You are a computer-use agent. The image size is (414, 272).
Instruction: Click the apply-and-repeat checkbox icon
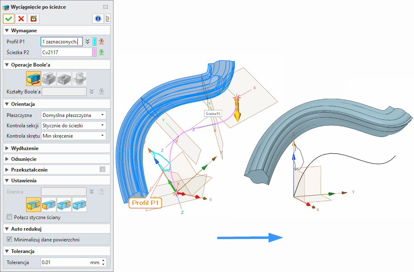(33, 19)
